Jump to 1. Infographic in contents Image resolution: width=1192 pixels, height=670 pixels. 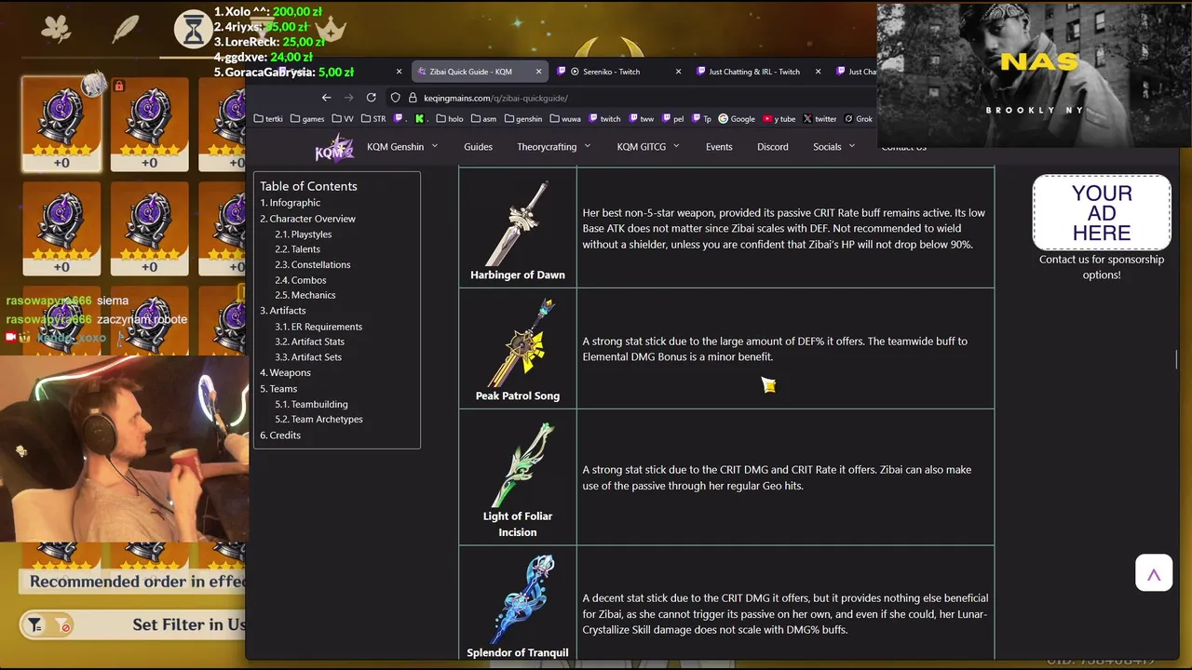(x=291, y=203)
